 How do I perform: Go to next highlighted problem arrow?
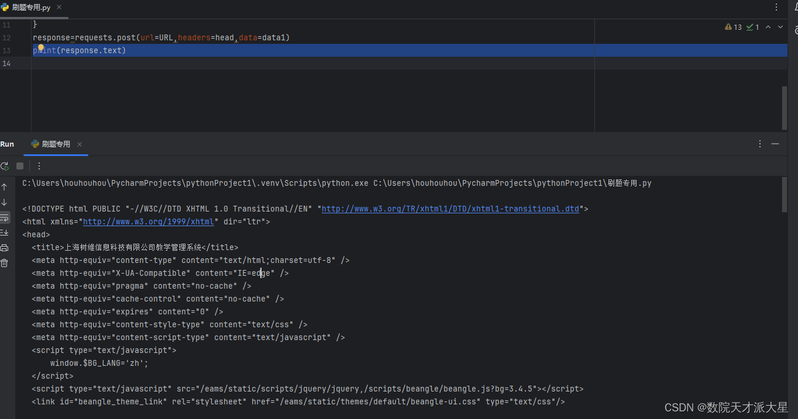coord(780,27)
